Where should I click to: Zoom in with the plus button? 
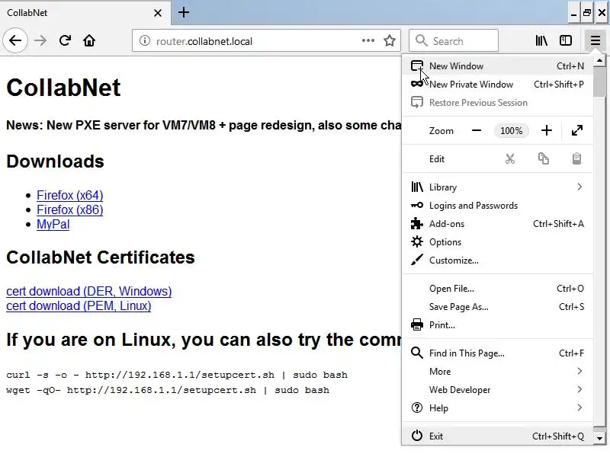547,130
